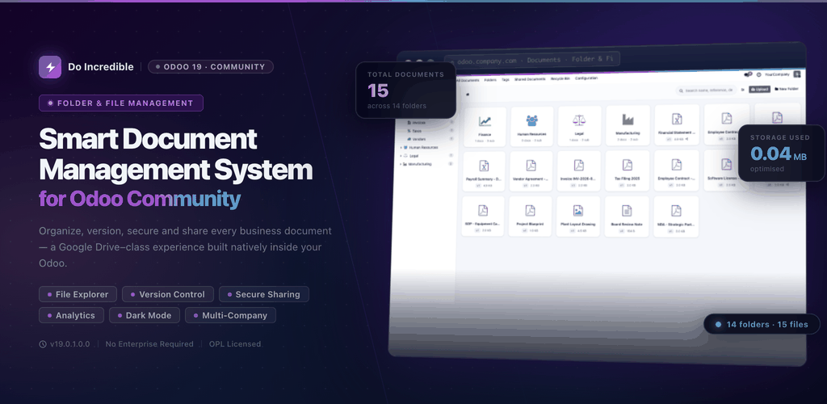Open the Board Review Note document
The image size is (827, 404).
tap(627, 217)
